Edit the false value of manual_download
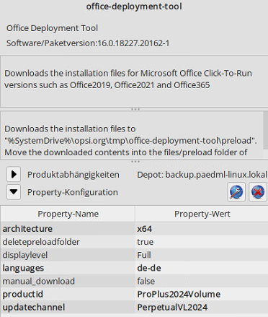The image size is (268, 317). [202, 281]
